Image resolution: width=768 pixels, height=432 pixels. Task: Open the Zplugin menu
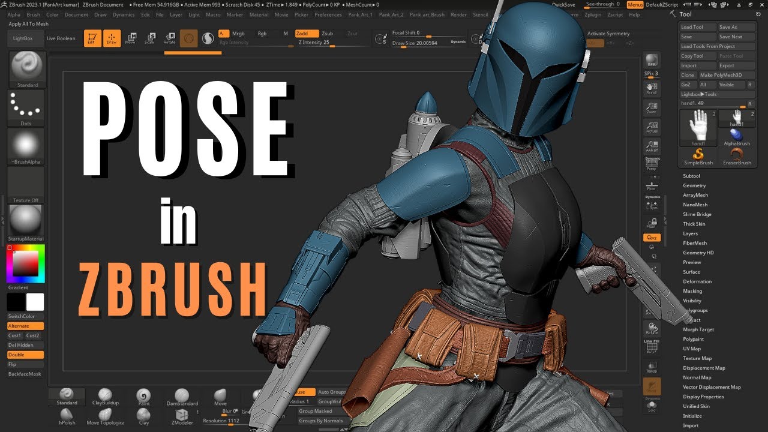[593, 14]
